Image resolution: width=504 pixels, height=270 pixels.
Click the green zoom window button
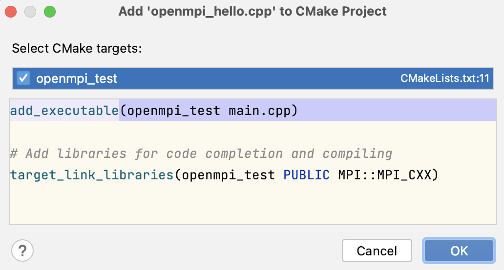tap(49, 11)
